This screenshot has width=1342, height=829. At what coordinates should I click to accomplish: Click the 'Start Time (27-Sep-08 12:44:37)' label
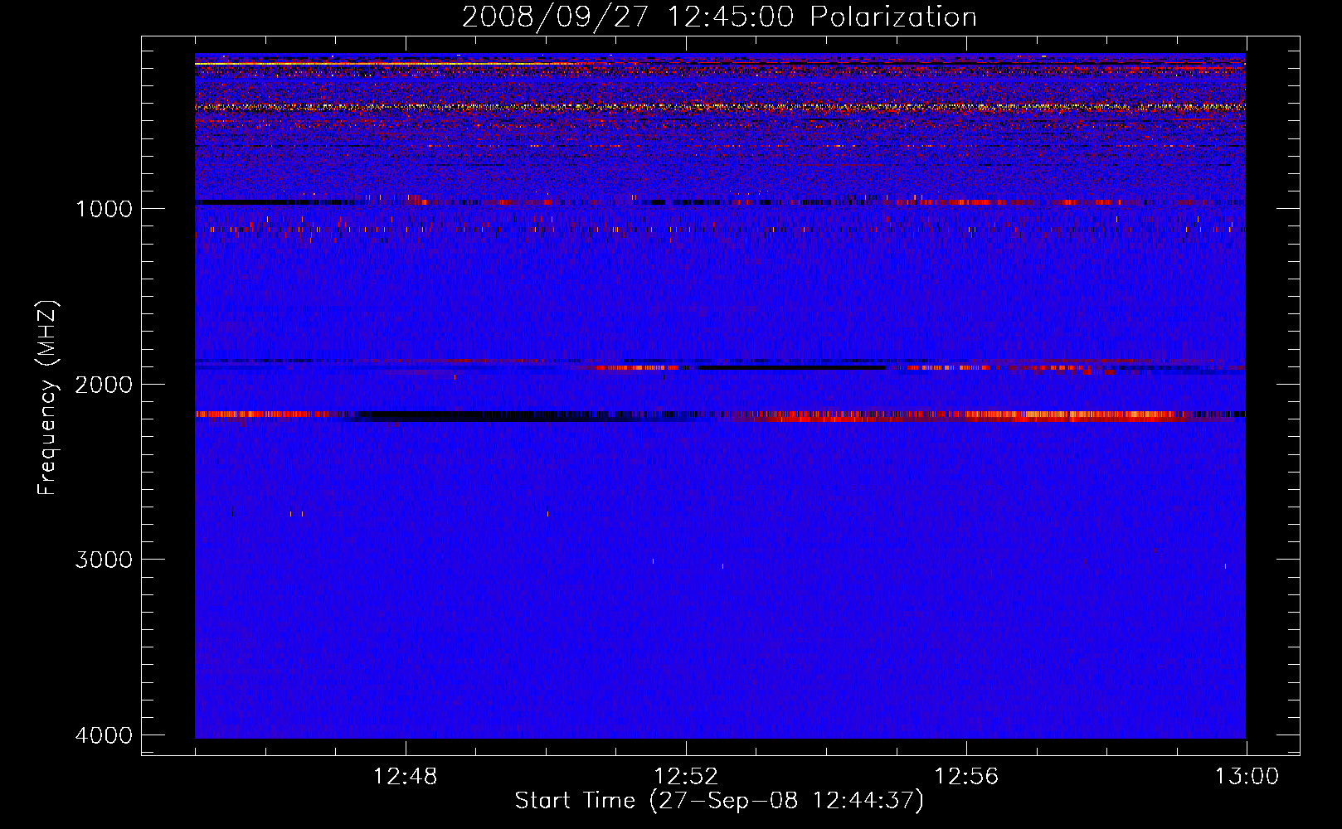(x=719, y=801)
